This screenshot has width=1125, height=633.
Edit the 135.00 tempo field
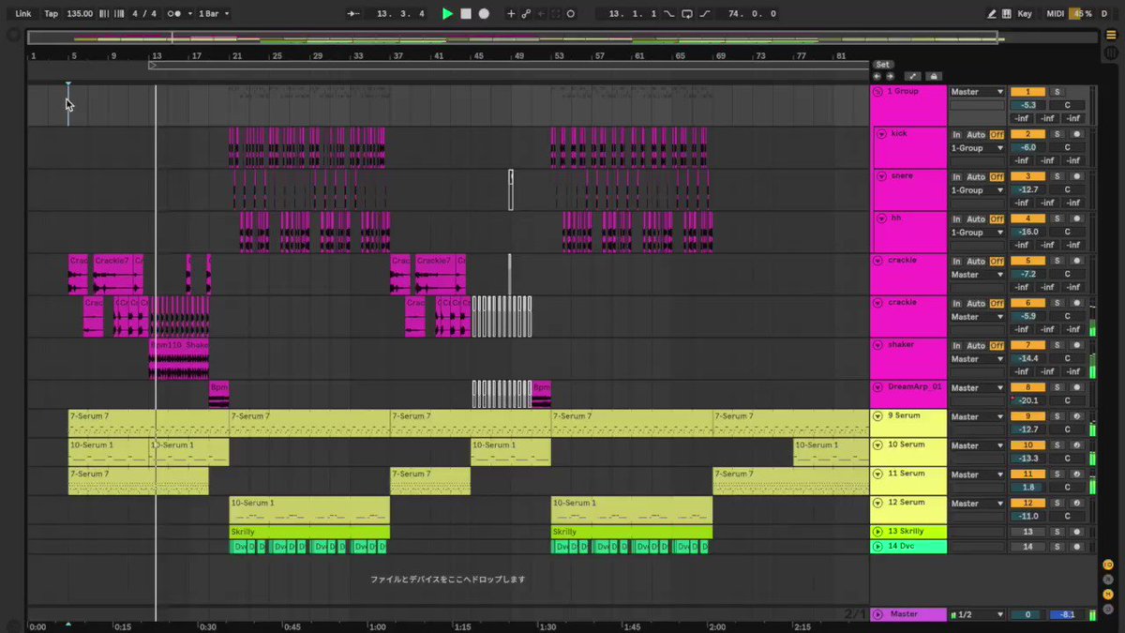80,14
